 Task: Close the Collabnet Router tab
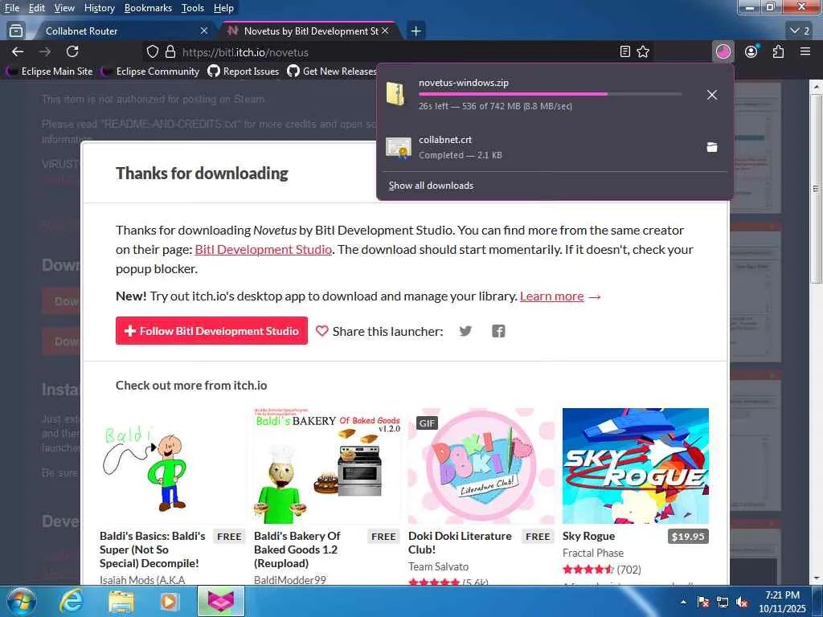click(x=204, y=31)
